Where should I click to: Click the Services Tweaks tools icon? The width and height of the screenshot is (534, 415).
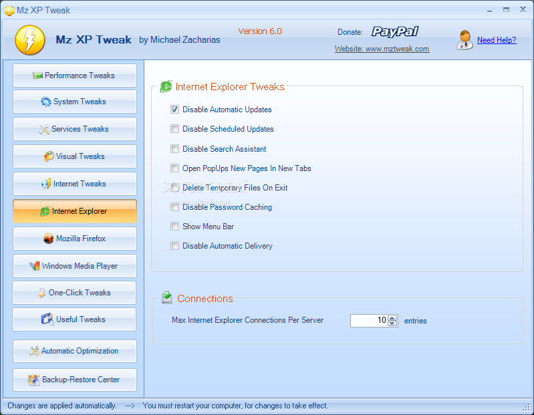(x=44, y=129)
